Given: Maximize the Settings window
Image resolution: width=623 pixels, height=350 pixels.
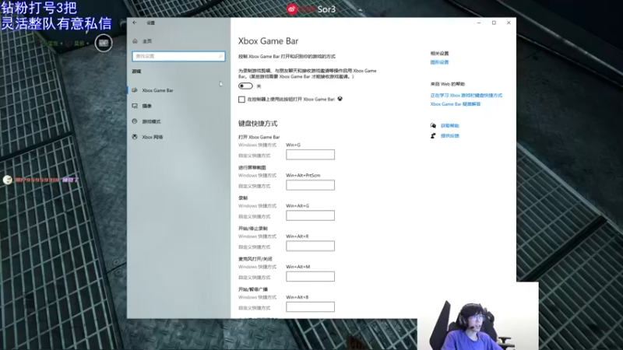Looking at the screenshot, I should [494, 23].
